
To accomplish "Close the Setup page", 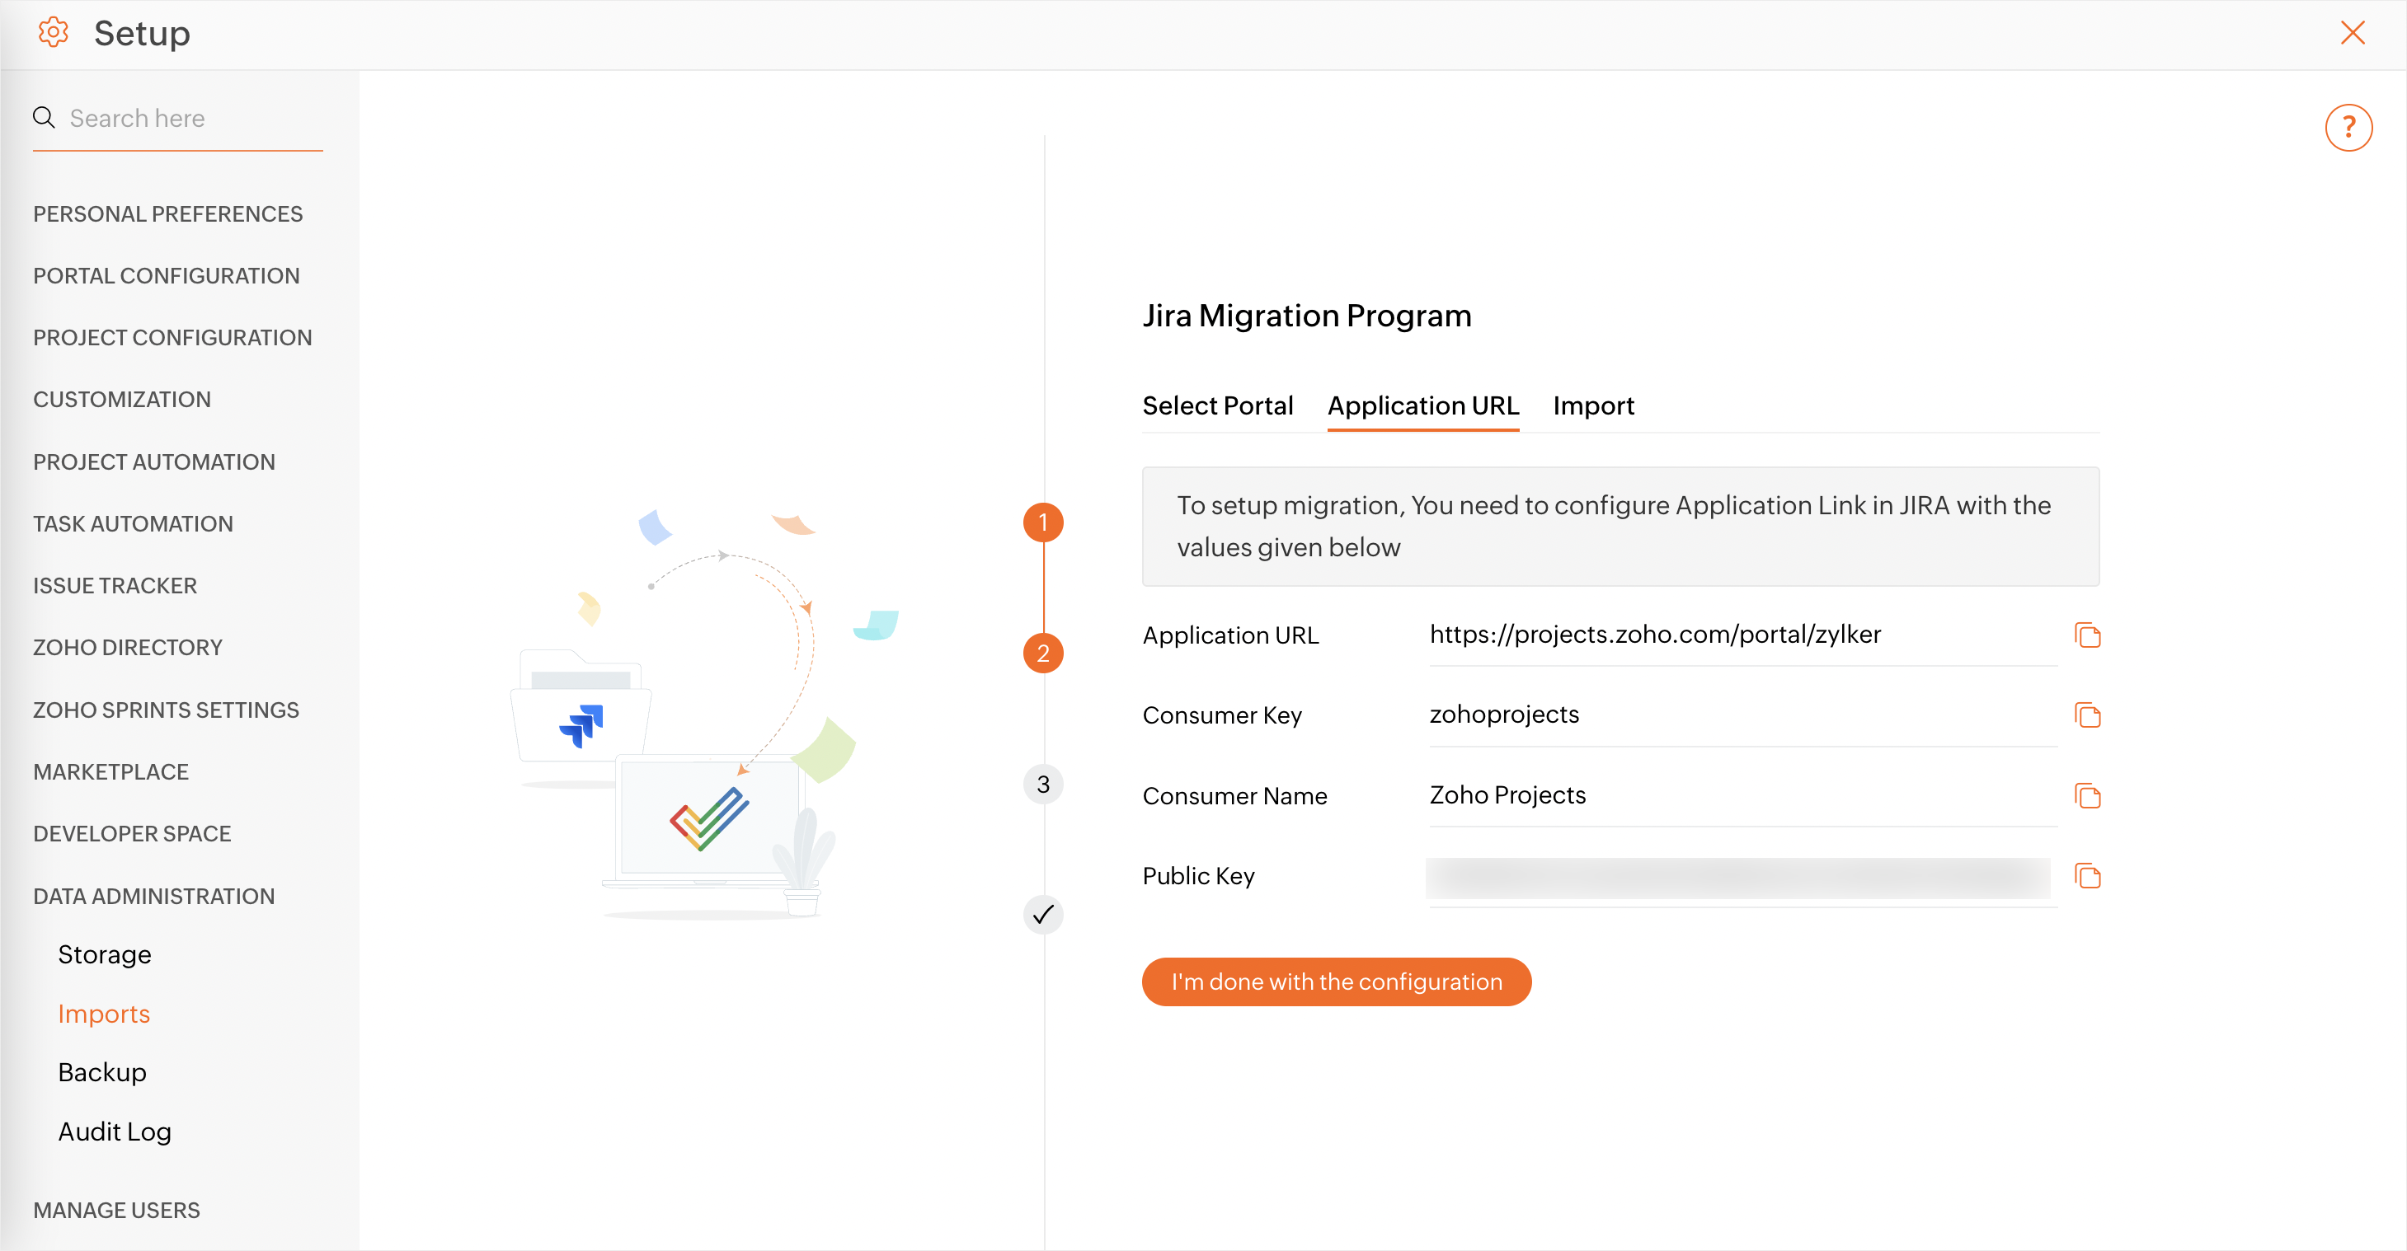I will pos(2352,33).
